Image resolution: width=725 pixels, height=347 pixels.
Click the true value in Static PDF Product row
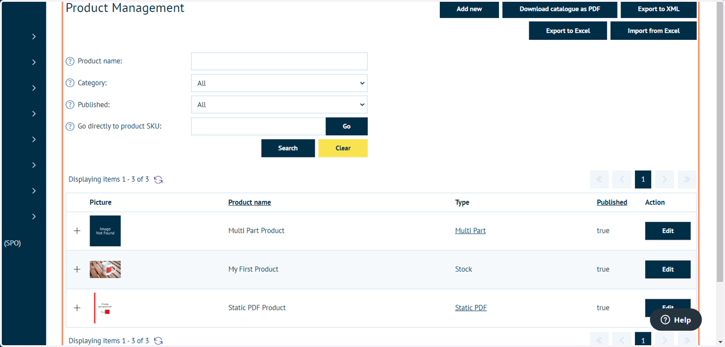603,308
